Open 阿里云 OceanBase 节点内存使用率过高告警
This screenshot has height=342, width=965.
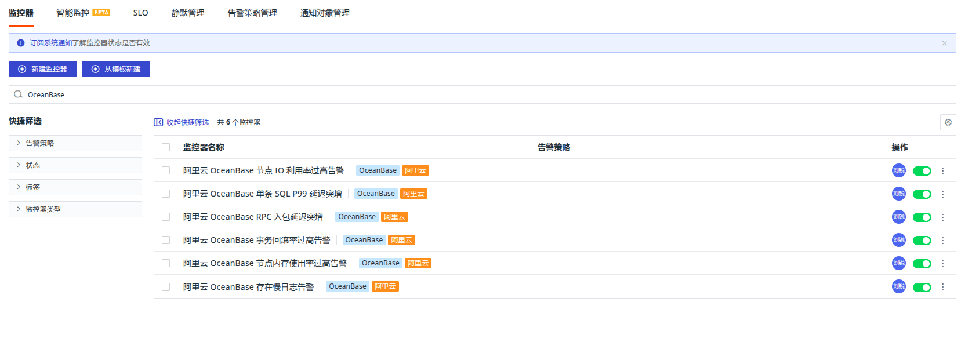click(264, 263)
